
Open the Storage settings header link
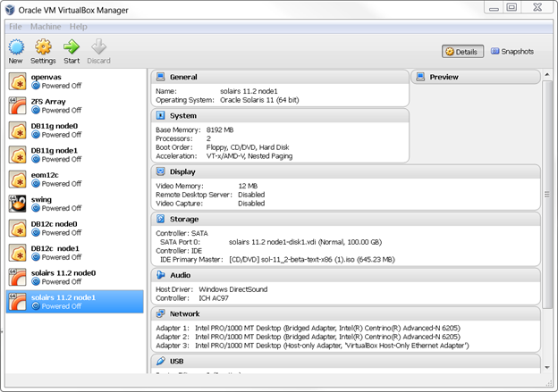pos(184,220)
